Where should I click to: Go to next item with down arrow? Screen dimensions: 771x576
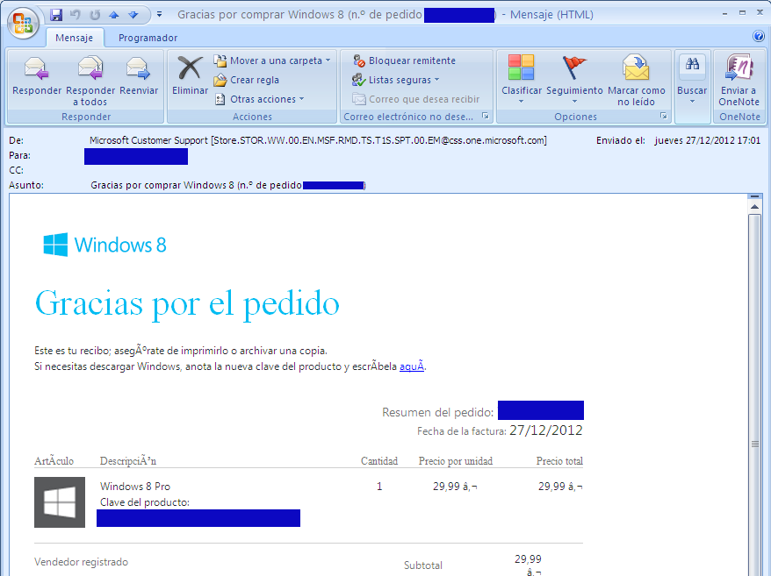[133, 15]
